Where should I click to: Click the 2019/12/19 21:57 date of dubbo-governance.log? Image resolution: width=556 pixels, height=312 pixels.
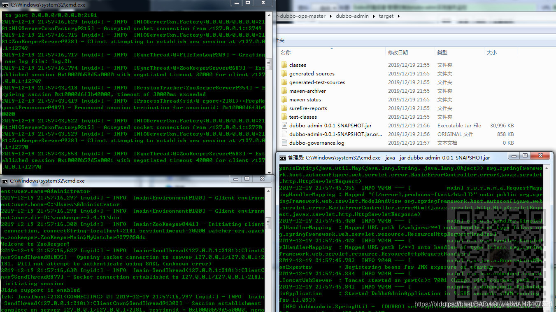[x=409, y=143]
